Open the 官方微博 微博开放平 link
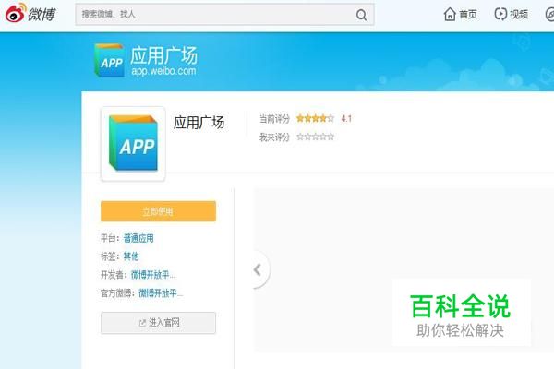554x369 pixels. point(161,293)
